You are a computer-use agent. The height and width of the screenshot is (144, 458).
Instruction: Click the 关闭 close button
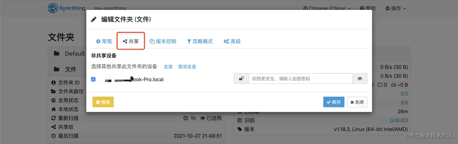point(357,102)
